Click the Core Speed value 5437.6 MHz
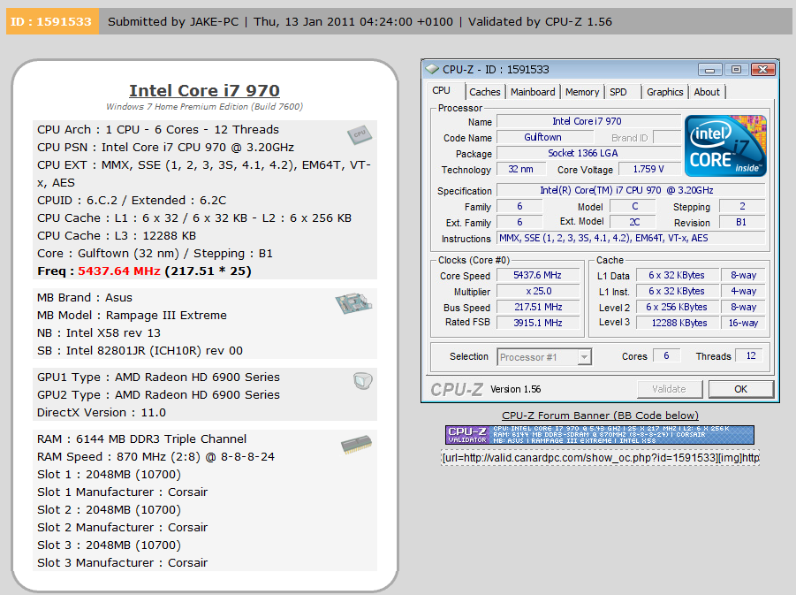The image size is (796, 595). [538, 275]
